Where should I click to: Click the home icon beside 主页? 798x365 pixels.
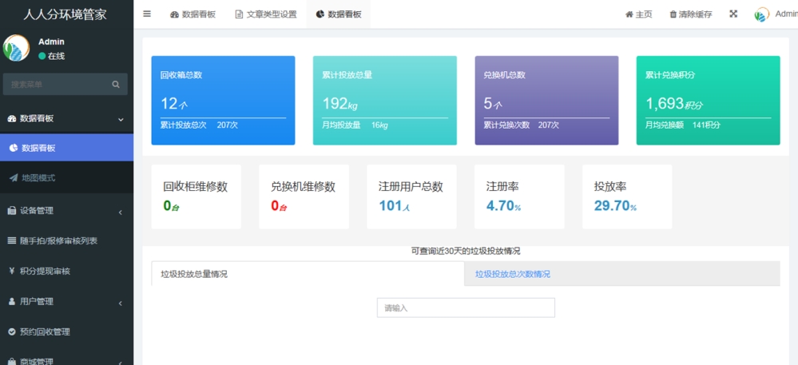629,14
